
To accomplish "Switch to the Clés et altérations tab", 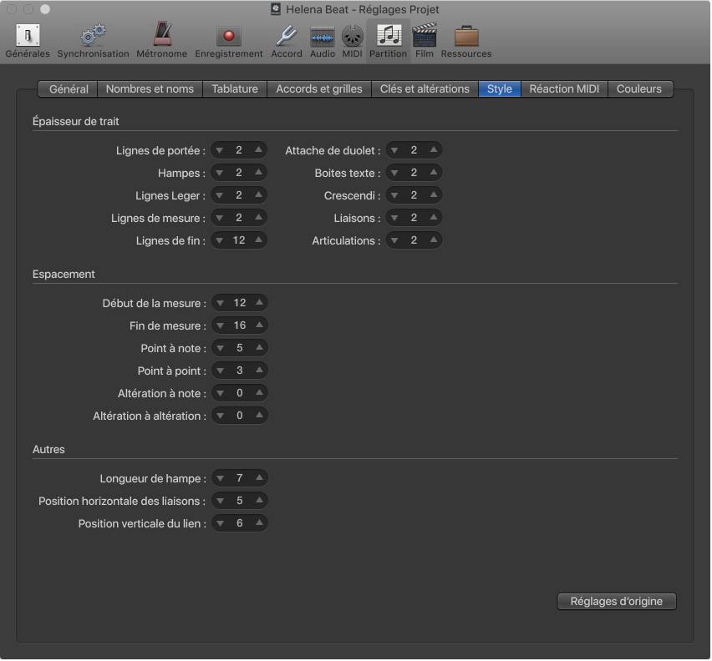I will click(425, 88).
